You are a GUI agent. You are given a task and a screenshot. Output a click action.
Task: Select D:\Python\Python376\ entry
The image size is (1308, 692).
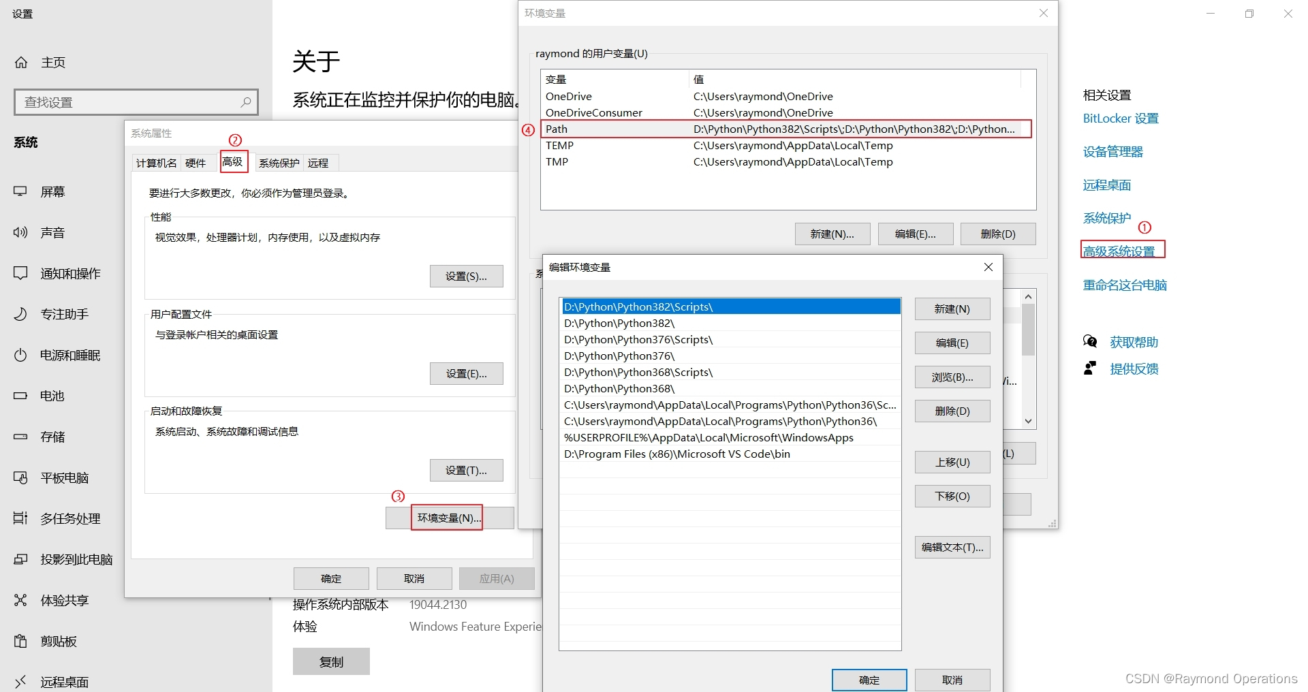click(730, 356)
